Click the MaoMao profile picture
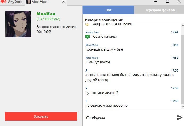 [18, 24]
